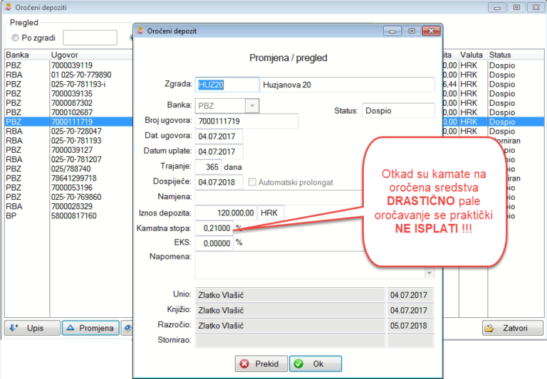The image size is (547, 379).
Task: Click the Kamatna stopa field 0,21000
Action: [x=214, y=228]
